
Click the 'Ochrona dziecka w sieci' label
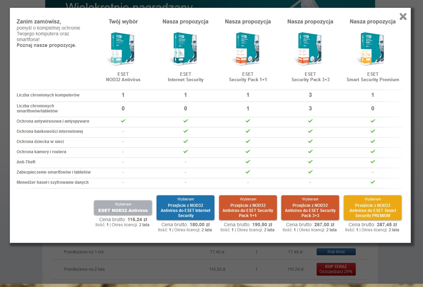(x=40, y=142)
